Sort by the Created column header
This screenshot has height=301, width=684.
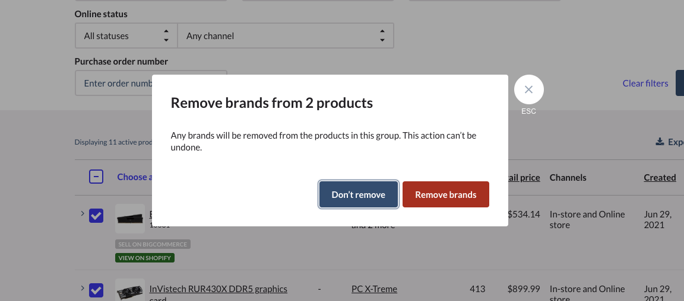[660, 177]
